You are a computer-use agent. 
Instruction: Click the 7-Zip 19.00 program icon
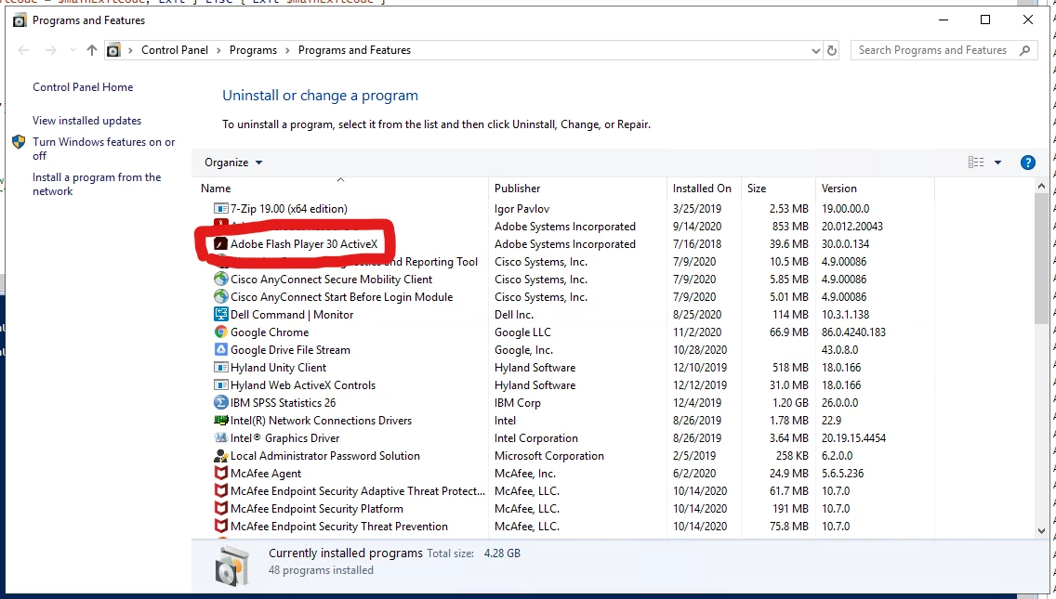[221, 209]
